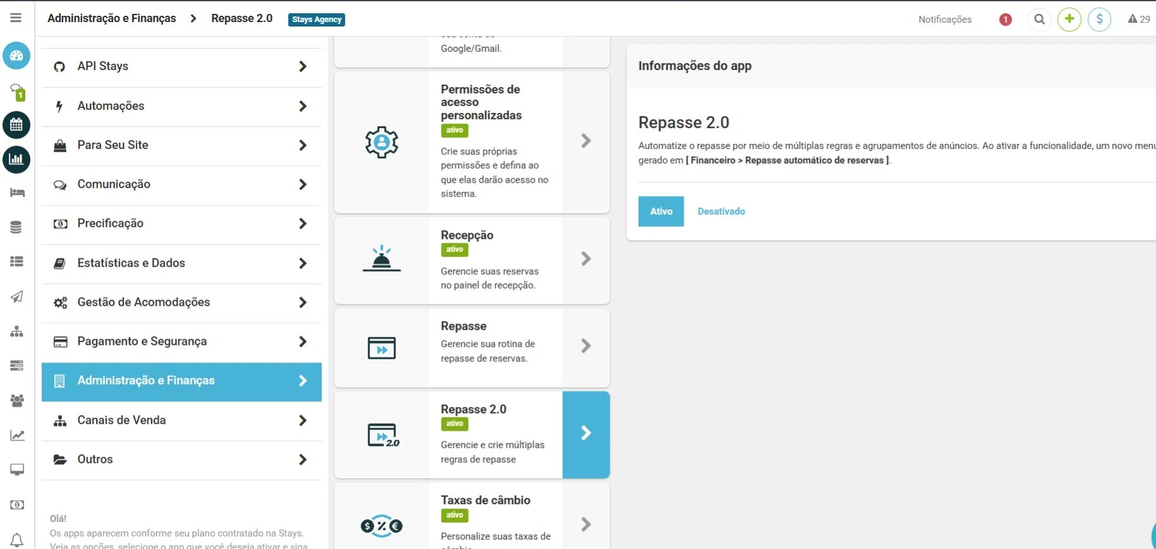Image resolution: width=1156 pixels, height=549 pixels.
Task: Open Permissões de acesso personalizadas chevron
Action: point(586,141)
